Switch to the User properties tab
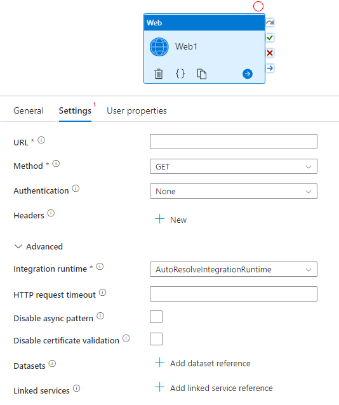Image resolution: width=339 pixels, height=405 pixels. point(136,111)
